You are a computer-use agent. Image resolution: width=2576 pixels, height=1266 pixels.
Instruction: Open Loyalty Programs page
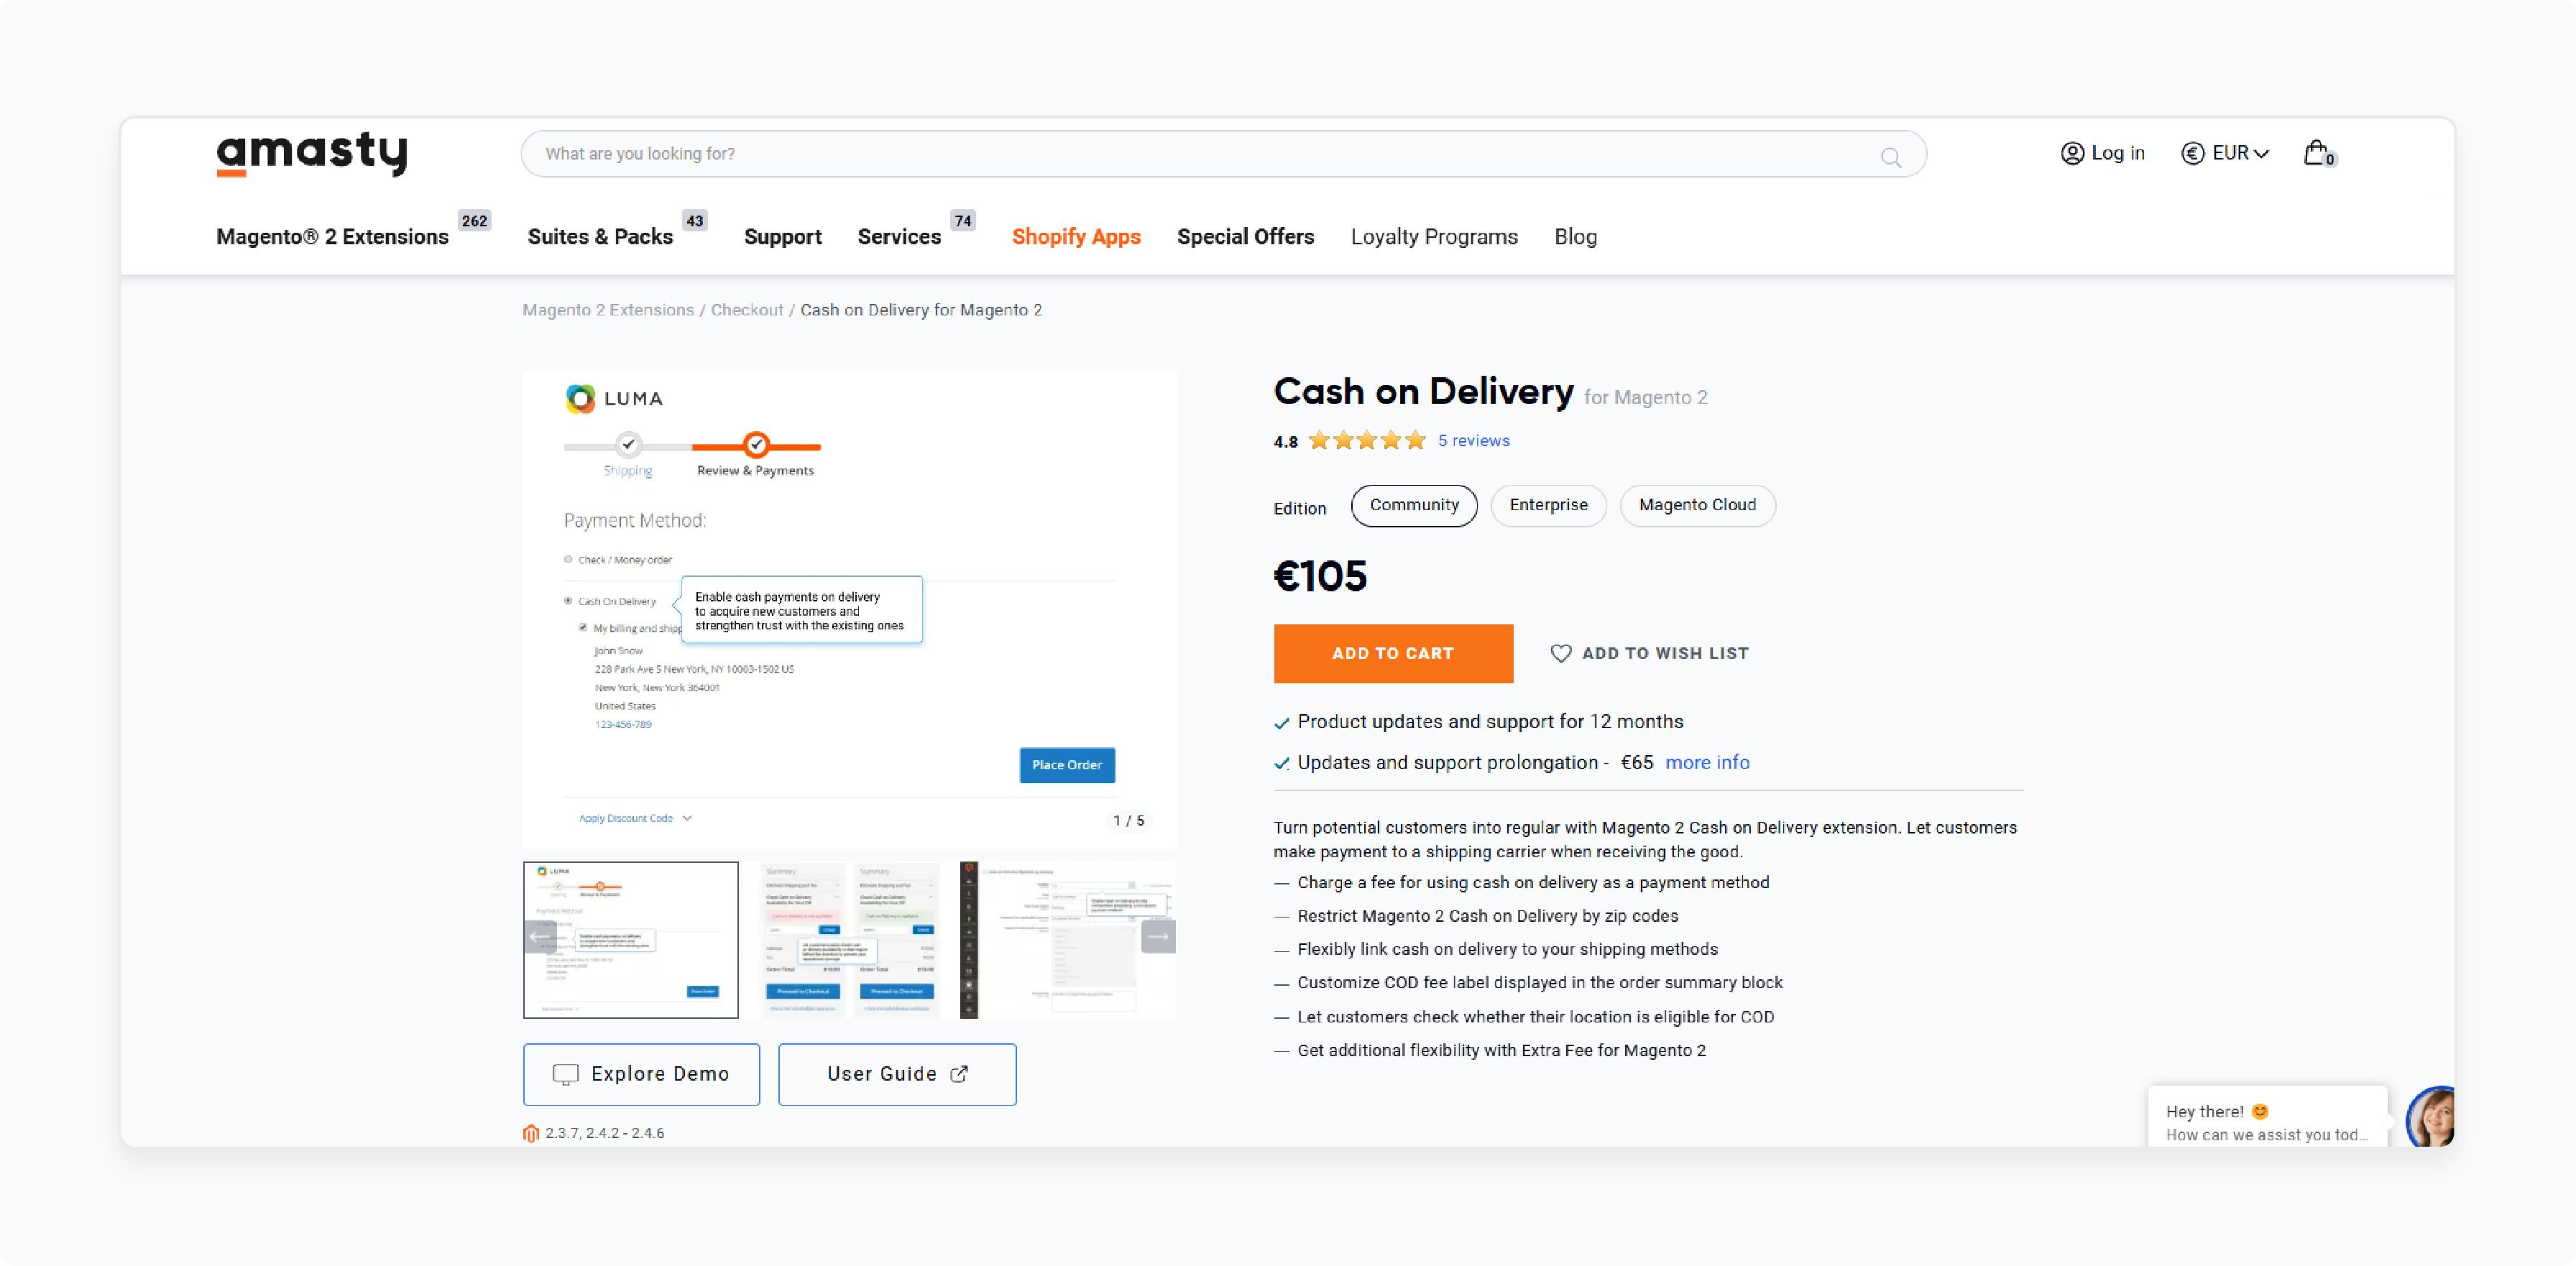pos(1434,237)
